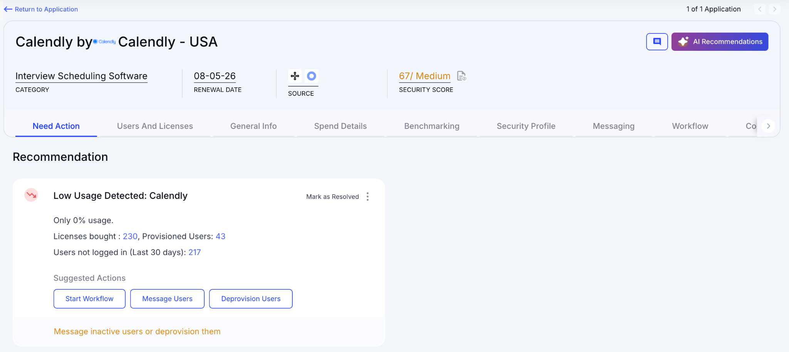Click 'Only 0% usage.' text
789x352 pixels.
pos(83,220)
